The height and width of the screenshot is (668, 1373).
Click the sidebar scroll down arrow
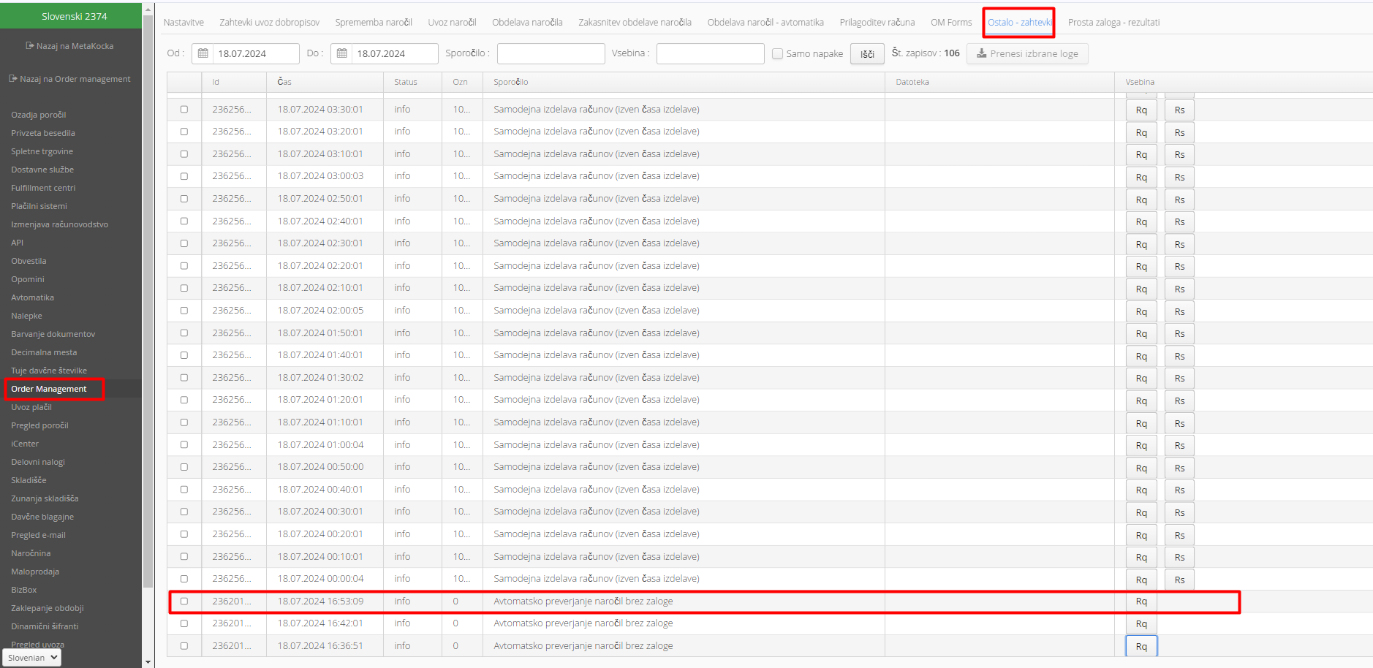(148, 662)
